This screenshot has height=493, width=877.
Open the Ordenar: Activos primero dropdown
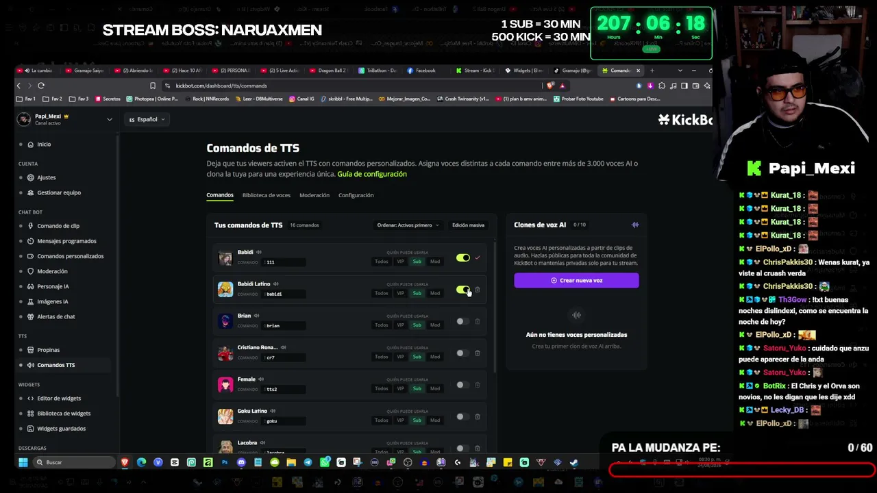pyautogui.click(x=408, y=225)
